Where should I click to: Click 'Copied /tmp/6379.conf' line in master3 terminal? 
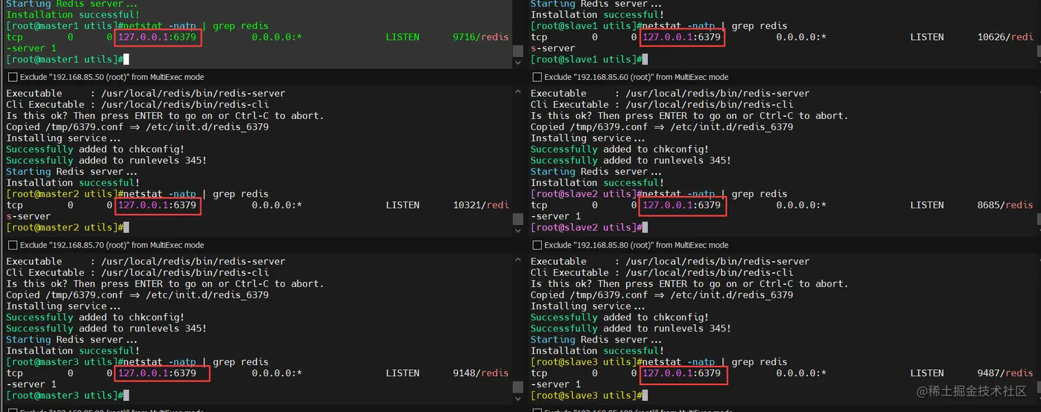138,294
